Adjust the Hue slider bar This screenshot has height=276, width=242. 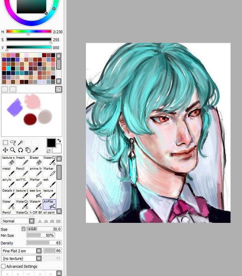(29, 32)
